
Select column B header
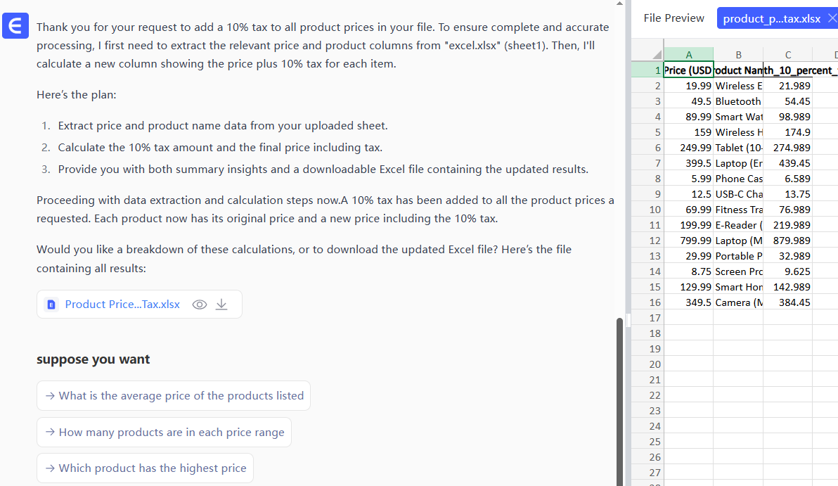pos(737,55)
